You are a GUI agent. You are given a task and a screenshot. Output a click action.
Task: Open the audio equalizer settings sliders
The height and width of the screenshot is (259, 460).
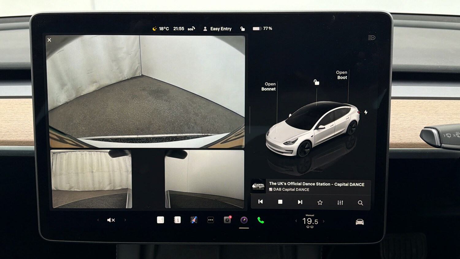tap(340, 202)
